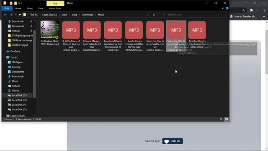Open the Music Tools ribbon tab
268x151 pixels.
(x=55, y=8)
